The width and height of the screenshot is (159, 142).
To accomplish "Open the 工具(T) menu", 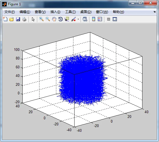I will coord(70,12).
